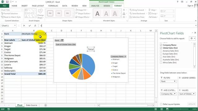
Task: Enable Australia Sales ($m) field
Action: click(161, 60)
